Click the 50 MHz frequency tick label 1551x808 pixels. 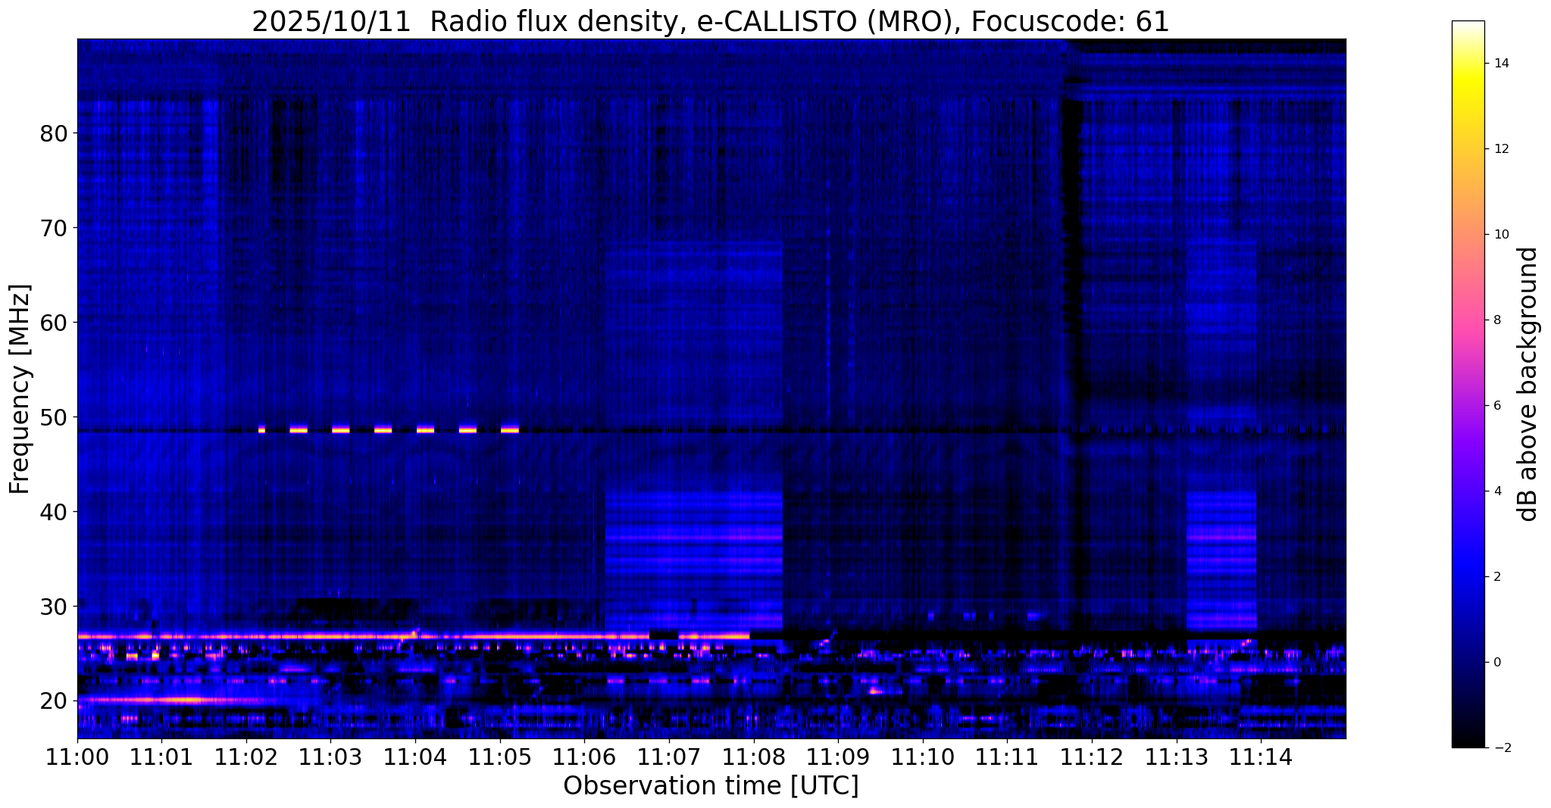click(x=54, y=417)
